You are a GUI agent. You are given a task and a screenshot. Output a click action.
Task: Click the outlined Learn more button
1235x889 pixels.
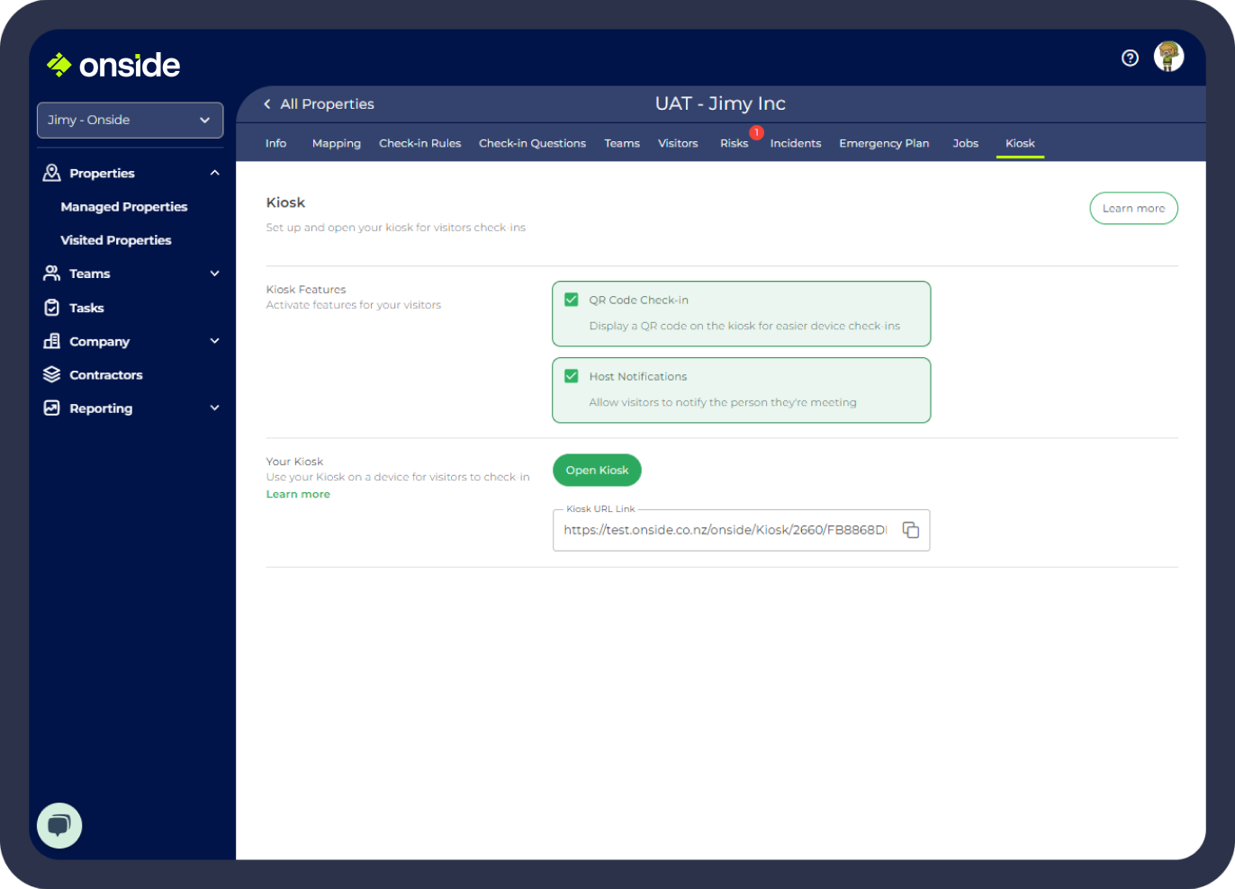pos(1133,208)
